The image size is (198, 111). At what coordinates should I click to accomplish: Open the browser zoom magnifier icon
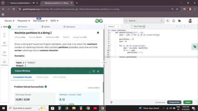[x=172, y=9]
